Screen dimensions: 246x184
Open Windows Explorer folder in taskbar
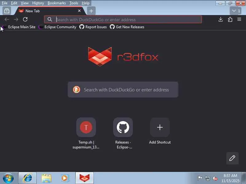[46, 178]
